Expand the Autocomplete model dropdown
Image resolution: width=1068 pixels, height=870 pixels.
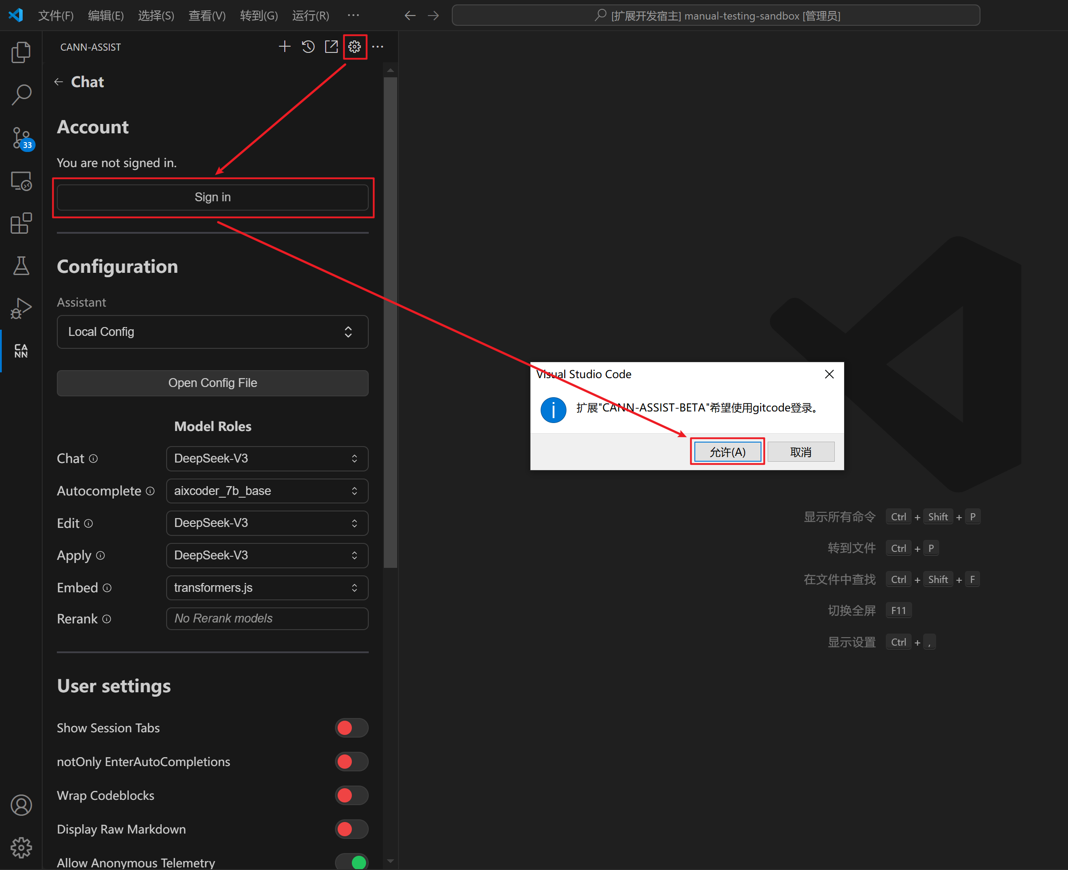pyautogui.click(x=267, y=491)
